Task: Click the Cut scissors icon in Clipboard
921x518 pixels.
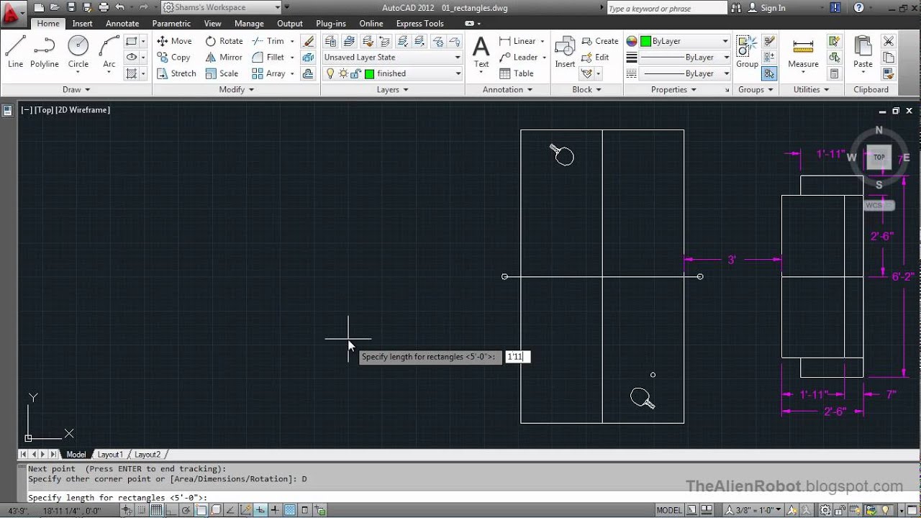Action: coord(889,41)
